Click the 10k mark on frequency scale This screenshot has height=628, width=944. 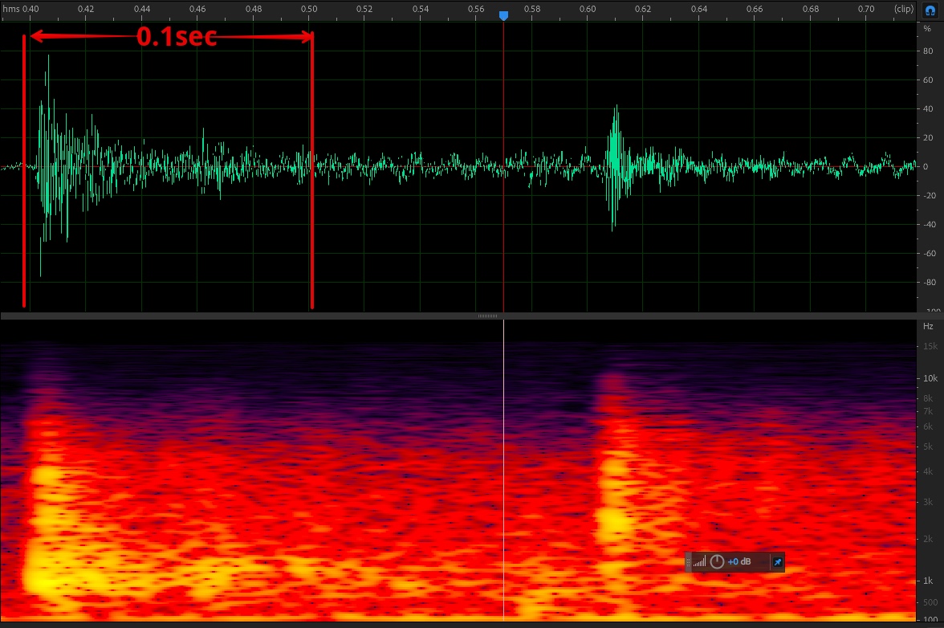tap(930, 378)
